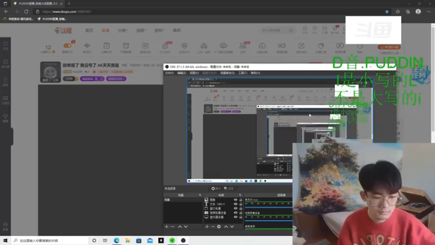Open OBS 工具(T) menu
This screenshot has width=435, height=245.
(243, 73)
